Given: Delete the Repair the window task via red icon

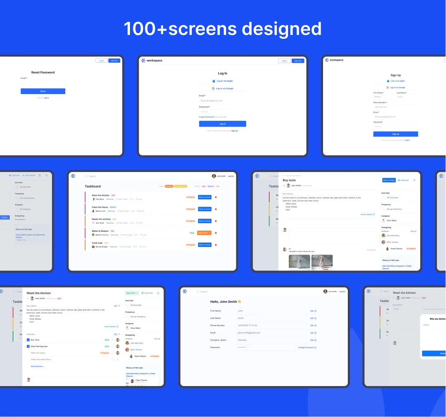Looking at the screenshot, I should (x=216, y=221).
